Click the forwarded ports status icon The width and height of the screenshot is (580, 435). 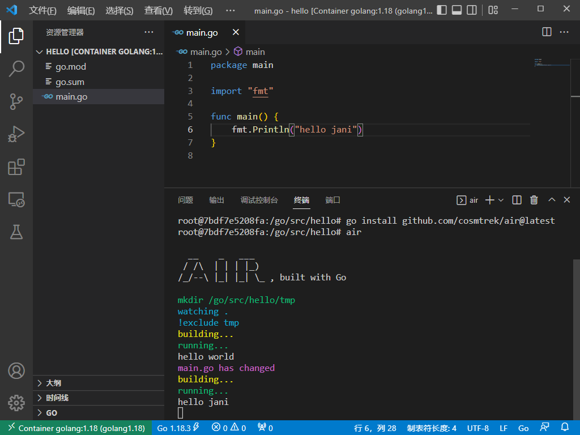265,428
